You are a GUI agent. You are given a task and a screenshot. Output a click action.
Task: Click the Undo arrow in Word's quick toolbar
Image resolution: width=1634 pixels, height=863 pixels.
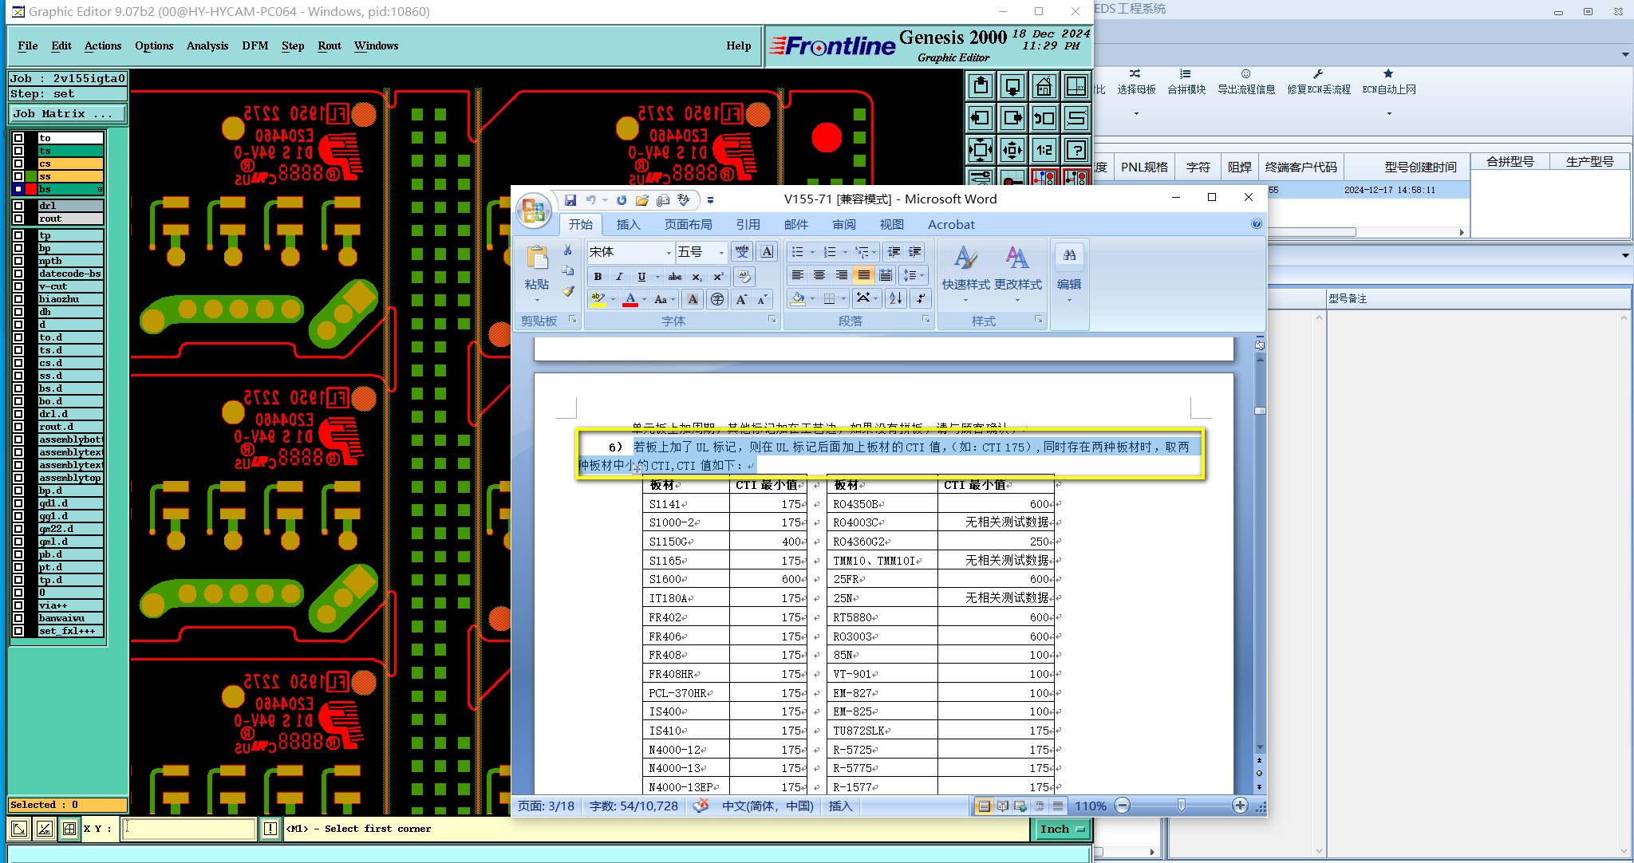click(x=591, y=200)
